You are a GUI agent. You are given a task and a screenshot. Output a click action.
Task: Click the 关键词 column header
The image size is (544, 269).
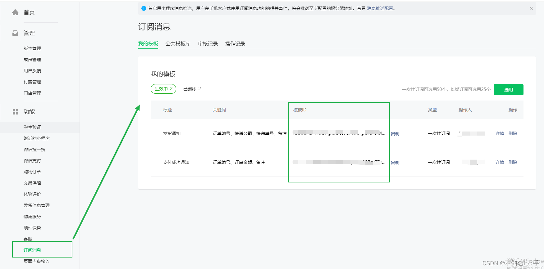(x=219, y=110)
